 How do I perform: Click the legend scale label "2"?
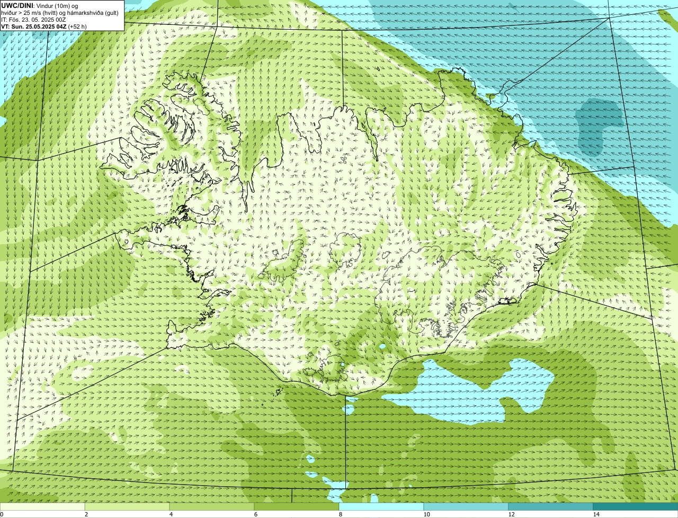(x=86, y=514)
